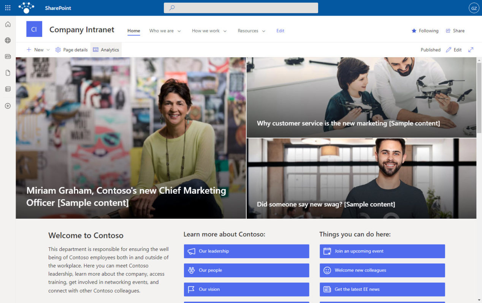Click the New plus button
482x303 pixels.
tap(35, 50)
